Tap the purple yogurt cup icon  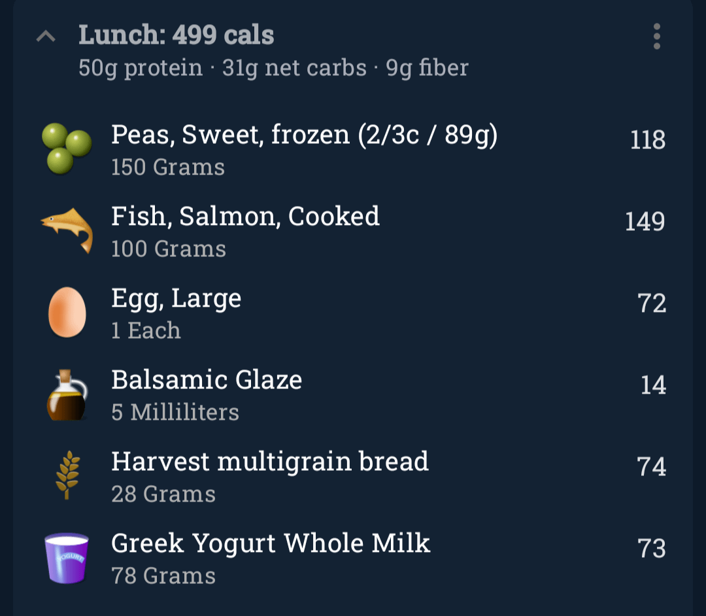tap(67, 558)
